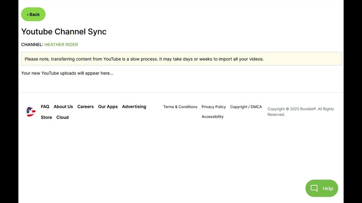Open the Cloud footer link
This screenshot has width=362, height=203.
63,117
